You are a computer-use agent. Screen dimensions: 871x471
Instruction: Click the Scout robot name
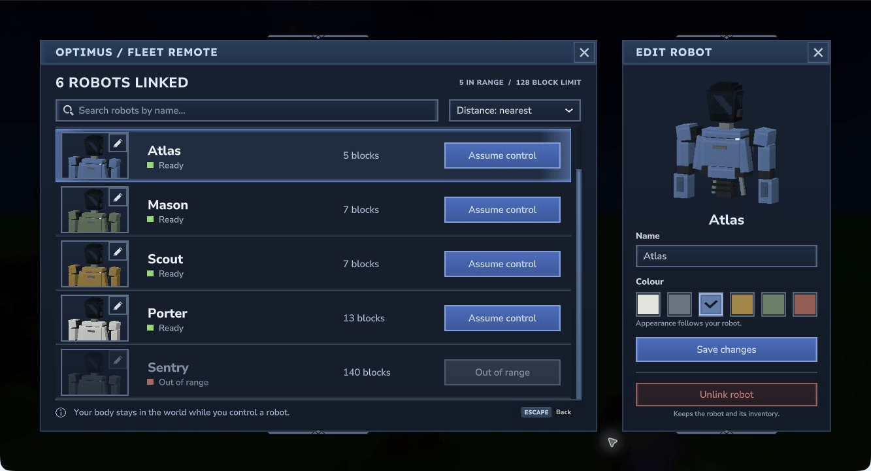165,259
